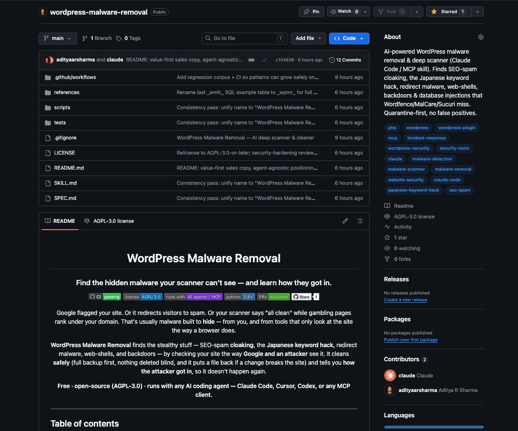Select the php topic tag
Image resolution: width=518 pixels, height=431 pixels.
(392, 128)
